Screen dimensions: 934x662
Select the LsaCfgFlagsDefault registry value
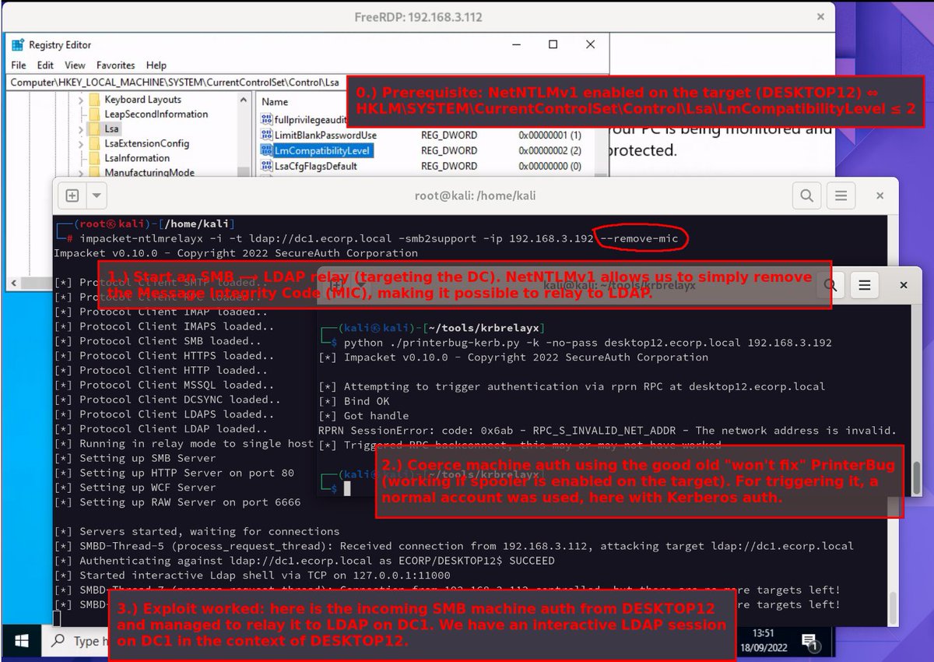pos(315,166)
